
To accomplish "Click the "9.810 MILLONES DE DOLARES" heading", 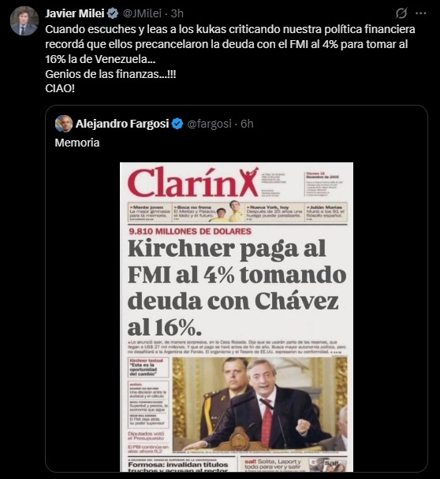I will pyautogui.click(x=190, y=232).
